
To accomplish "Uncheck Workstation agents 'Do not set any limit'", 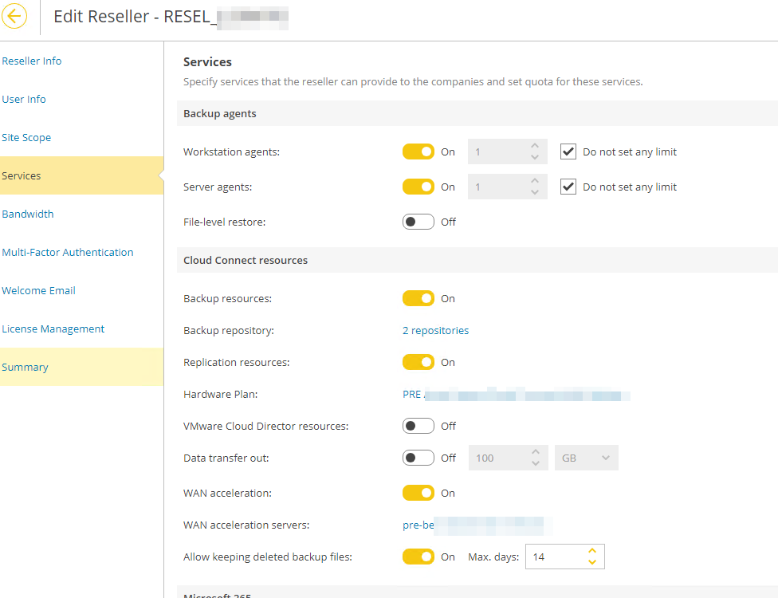I will pos(568,151).
